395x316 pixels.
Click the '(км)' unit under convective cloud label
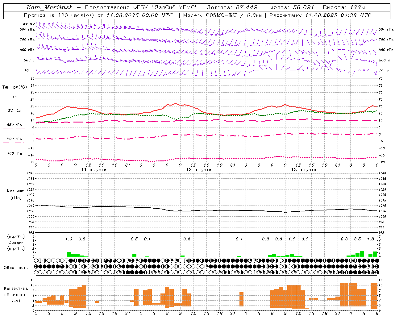(16, 301)
